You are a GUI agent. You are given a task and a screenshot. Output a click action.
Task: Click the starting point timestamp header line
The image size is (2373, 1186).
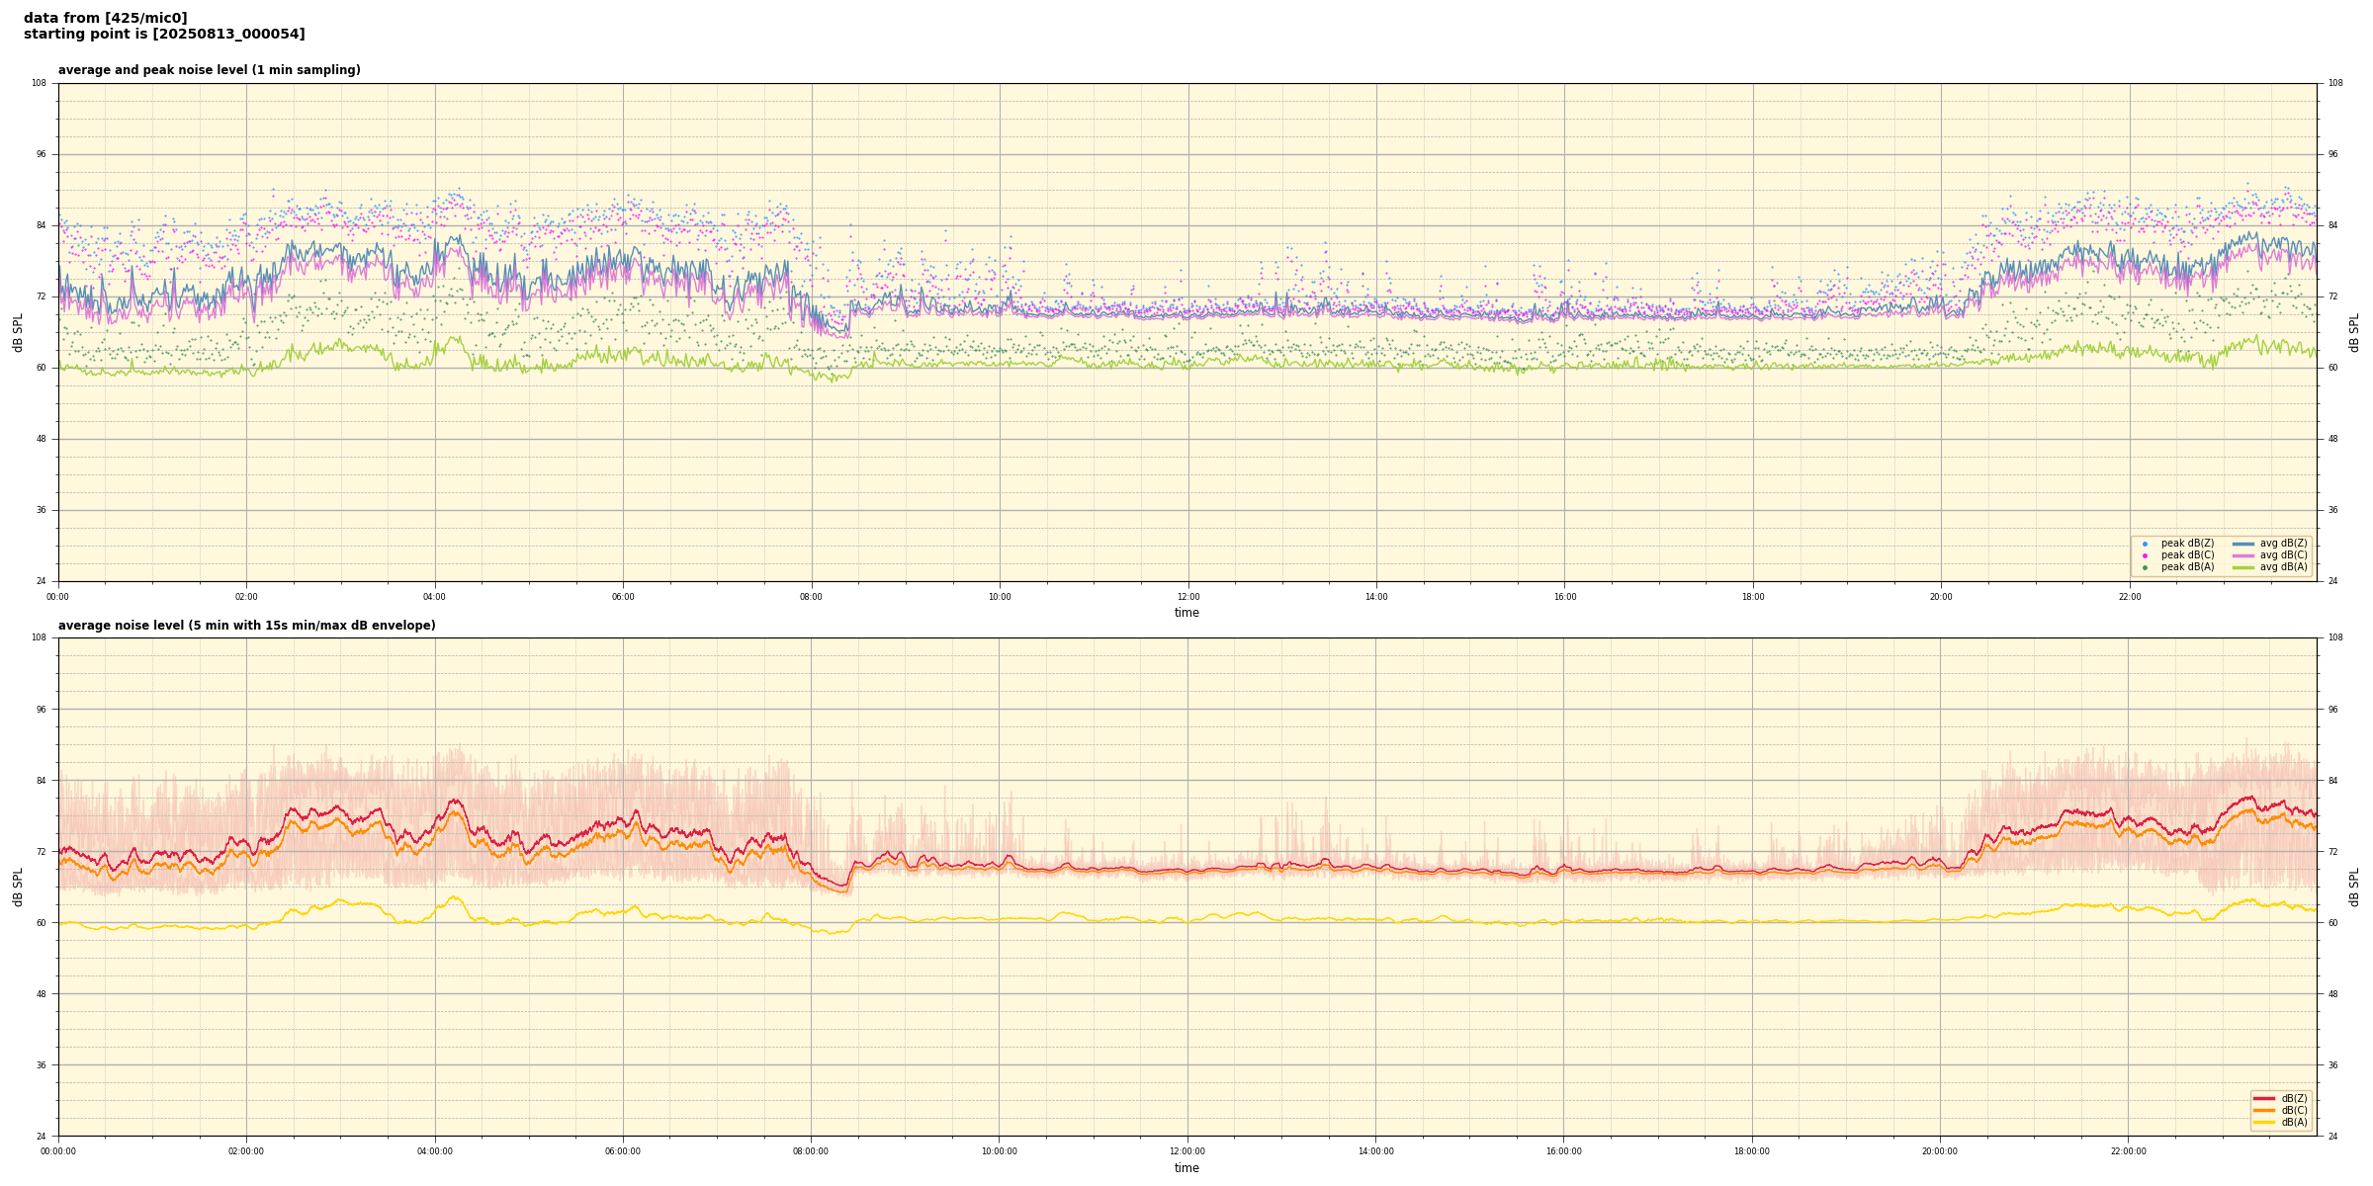164,35
